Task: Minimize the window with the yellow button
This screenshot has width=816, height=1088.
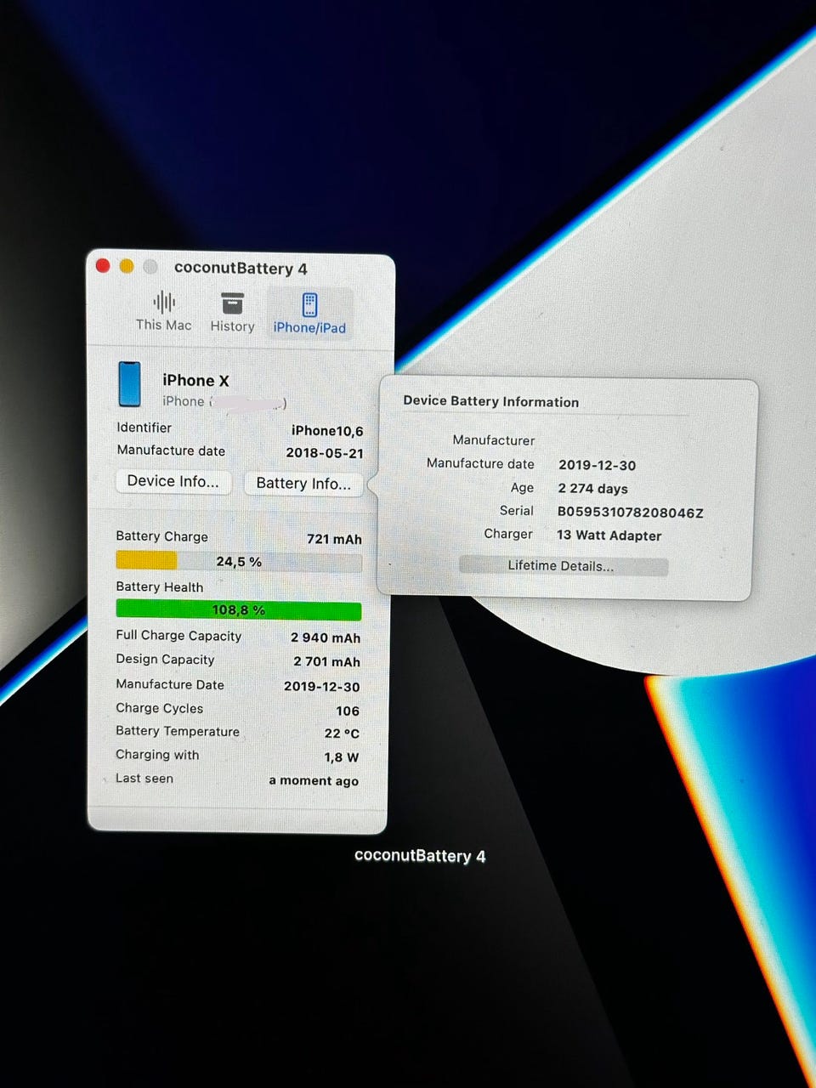Action: click(x=127, y=266)
